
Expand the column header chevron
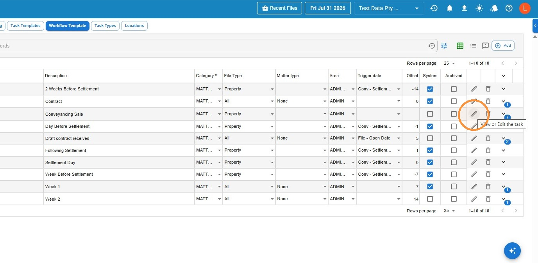pyautogui.click(x=503, y=76)
